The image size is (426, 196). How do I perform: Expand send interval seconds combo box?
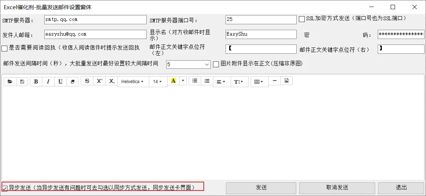[x=207, y=64]
